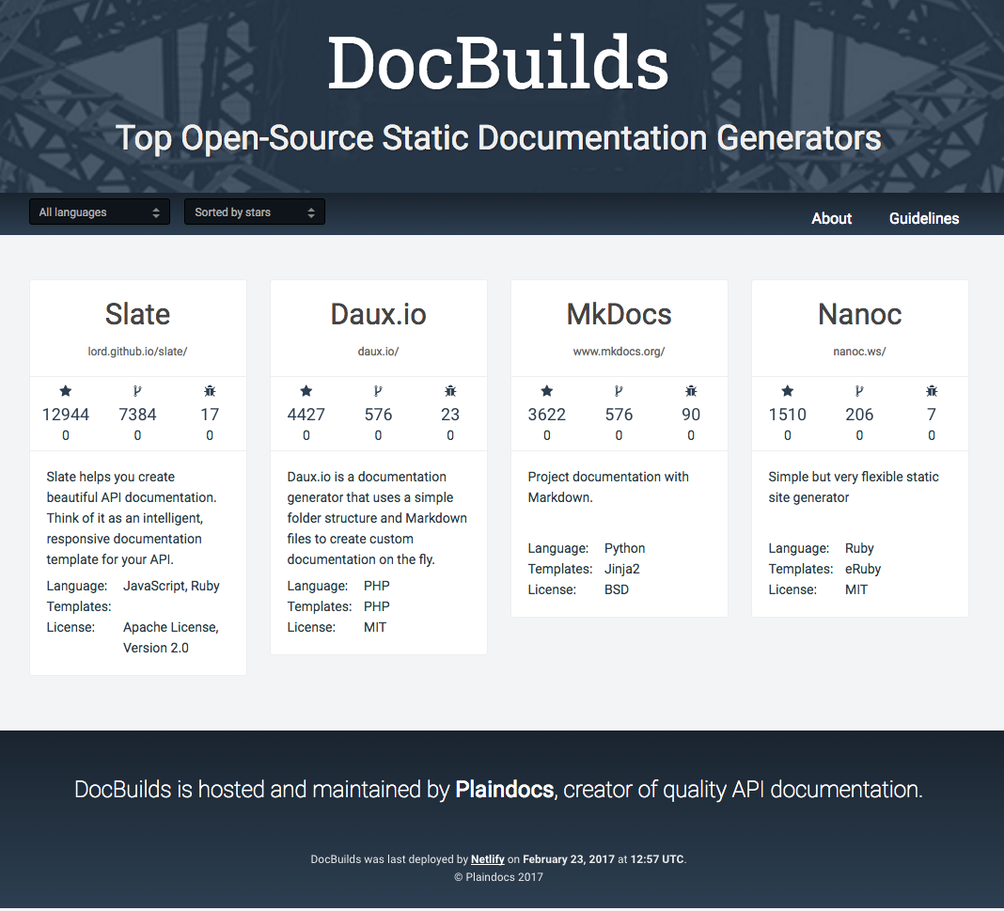Click the bug issues icon on Slate card
1004x911 pixels.
click(210, 390)
